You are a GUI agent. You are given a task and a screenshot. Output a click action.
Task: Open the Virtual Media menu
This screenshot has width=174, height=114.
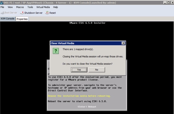coord(43,7)
